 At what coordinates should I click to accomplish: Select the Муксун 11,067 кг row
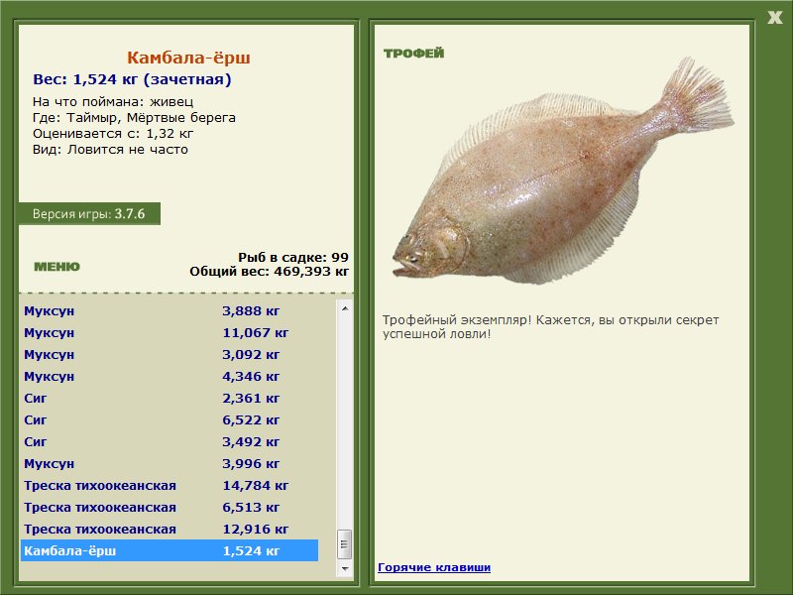170,332
